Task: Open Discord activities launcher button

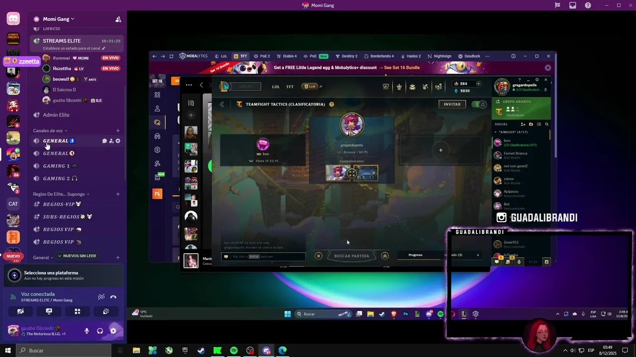Action: (78, 311)
